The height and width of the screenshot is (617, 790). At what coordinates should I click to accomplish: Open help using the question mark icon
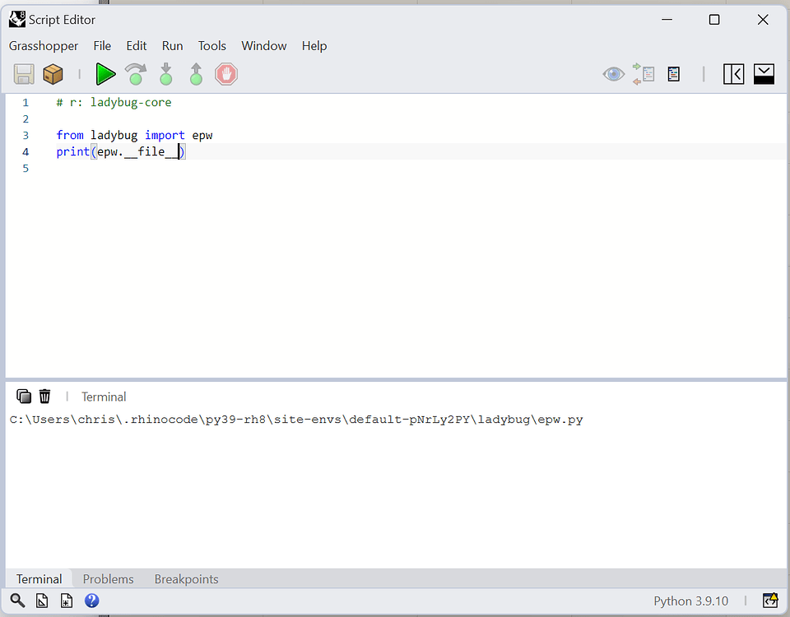click(91, 601)
